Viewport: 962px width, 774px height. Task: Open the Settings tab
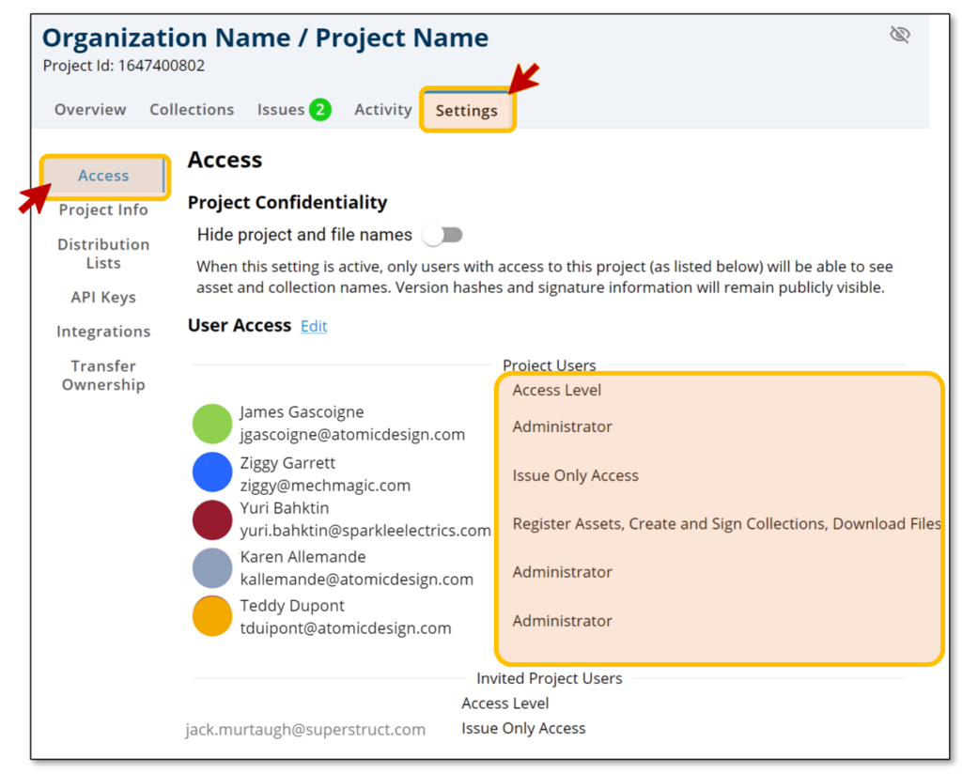[x=466, y=111]
